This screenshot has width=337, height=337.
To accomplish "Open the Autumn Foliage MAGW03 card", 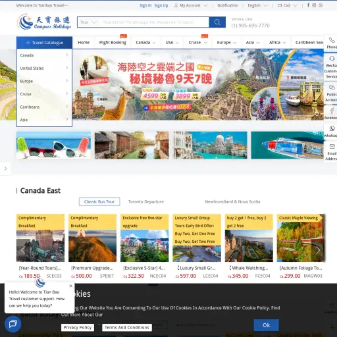I will pyautogui.click(x=301, y=247).
